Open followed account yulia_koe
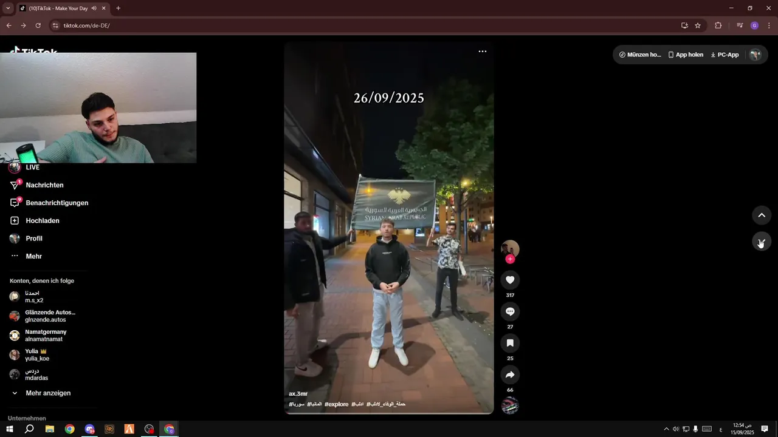The width and height of the screenshot is (778, 437). click(x=36, y=355)
